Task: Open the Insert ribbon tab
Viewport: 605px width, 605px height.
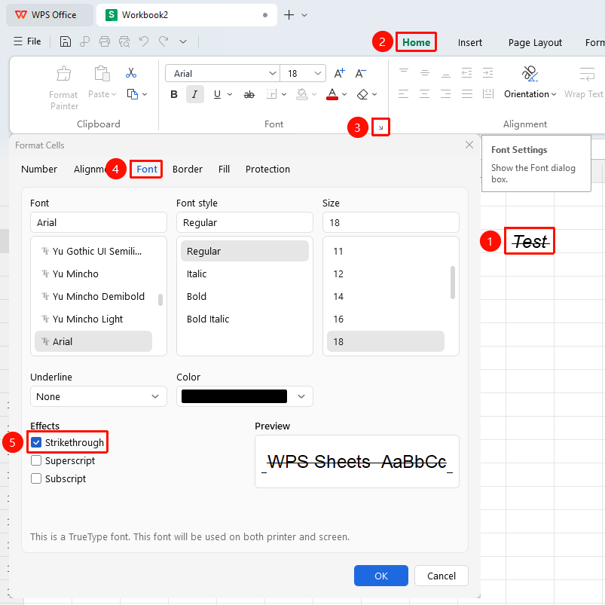Action: coord(469,42)
